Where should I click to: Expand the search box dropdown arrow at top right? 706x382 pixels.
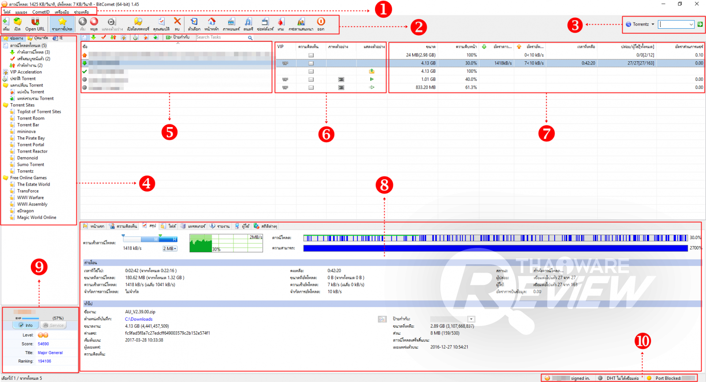pyautogui.click(x=691, y=25)
